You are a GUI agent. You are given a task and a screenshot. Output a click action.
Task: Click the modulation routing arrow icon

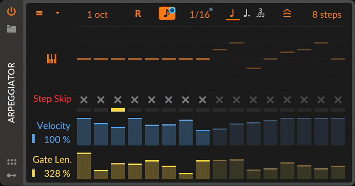tap(12, 175)
